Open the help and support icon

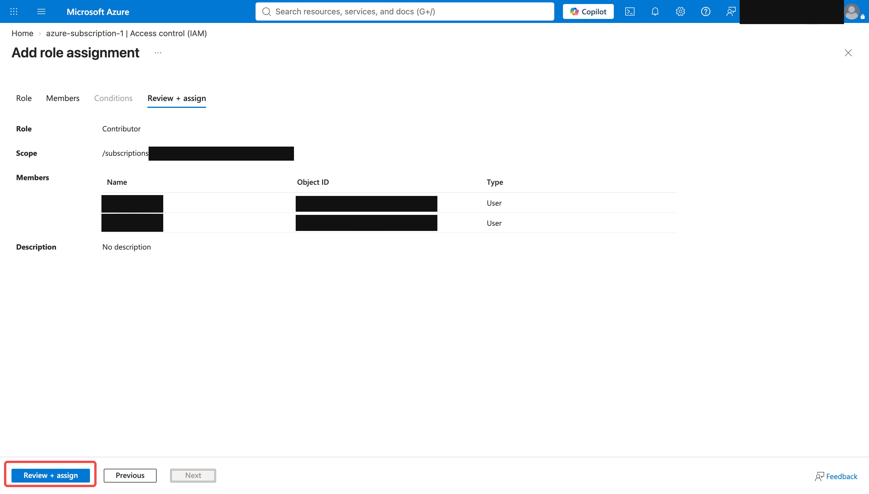[x=705, y=11]
